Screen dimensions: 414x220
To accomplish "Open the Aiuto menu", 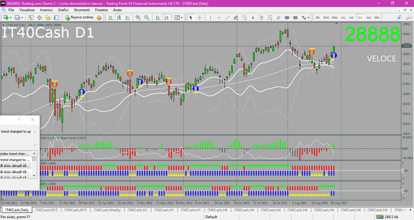I will pos(117,10).
